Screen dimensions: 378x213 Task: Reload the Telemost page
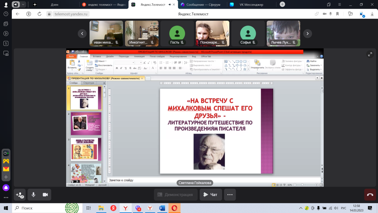(39, 14)
